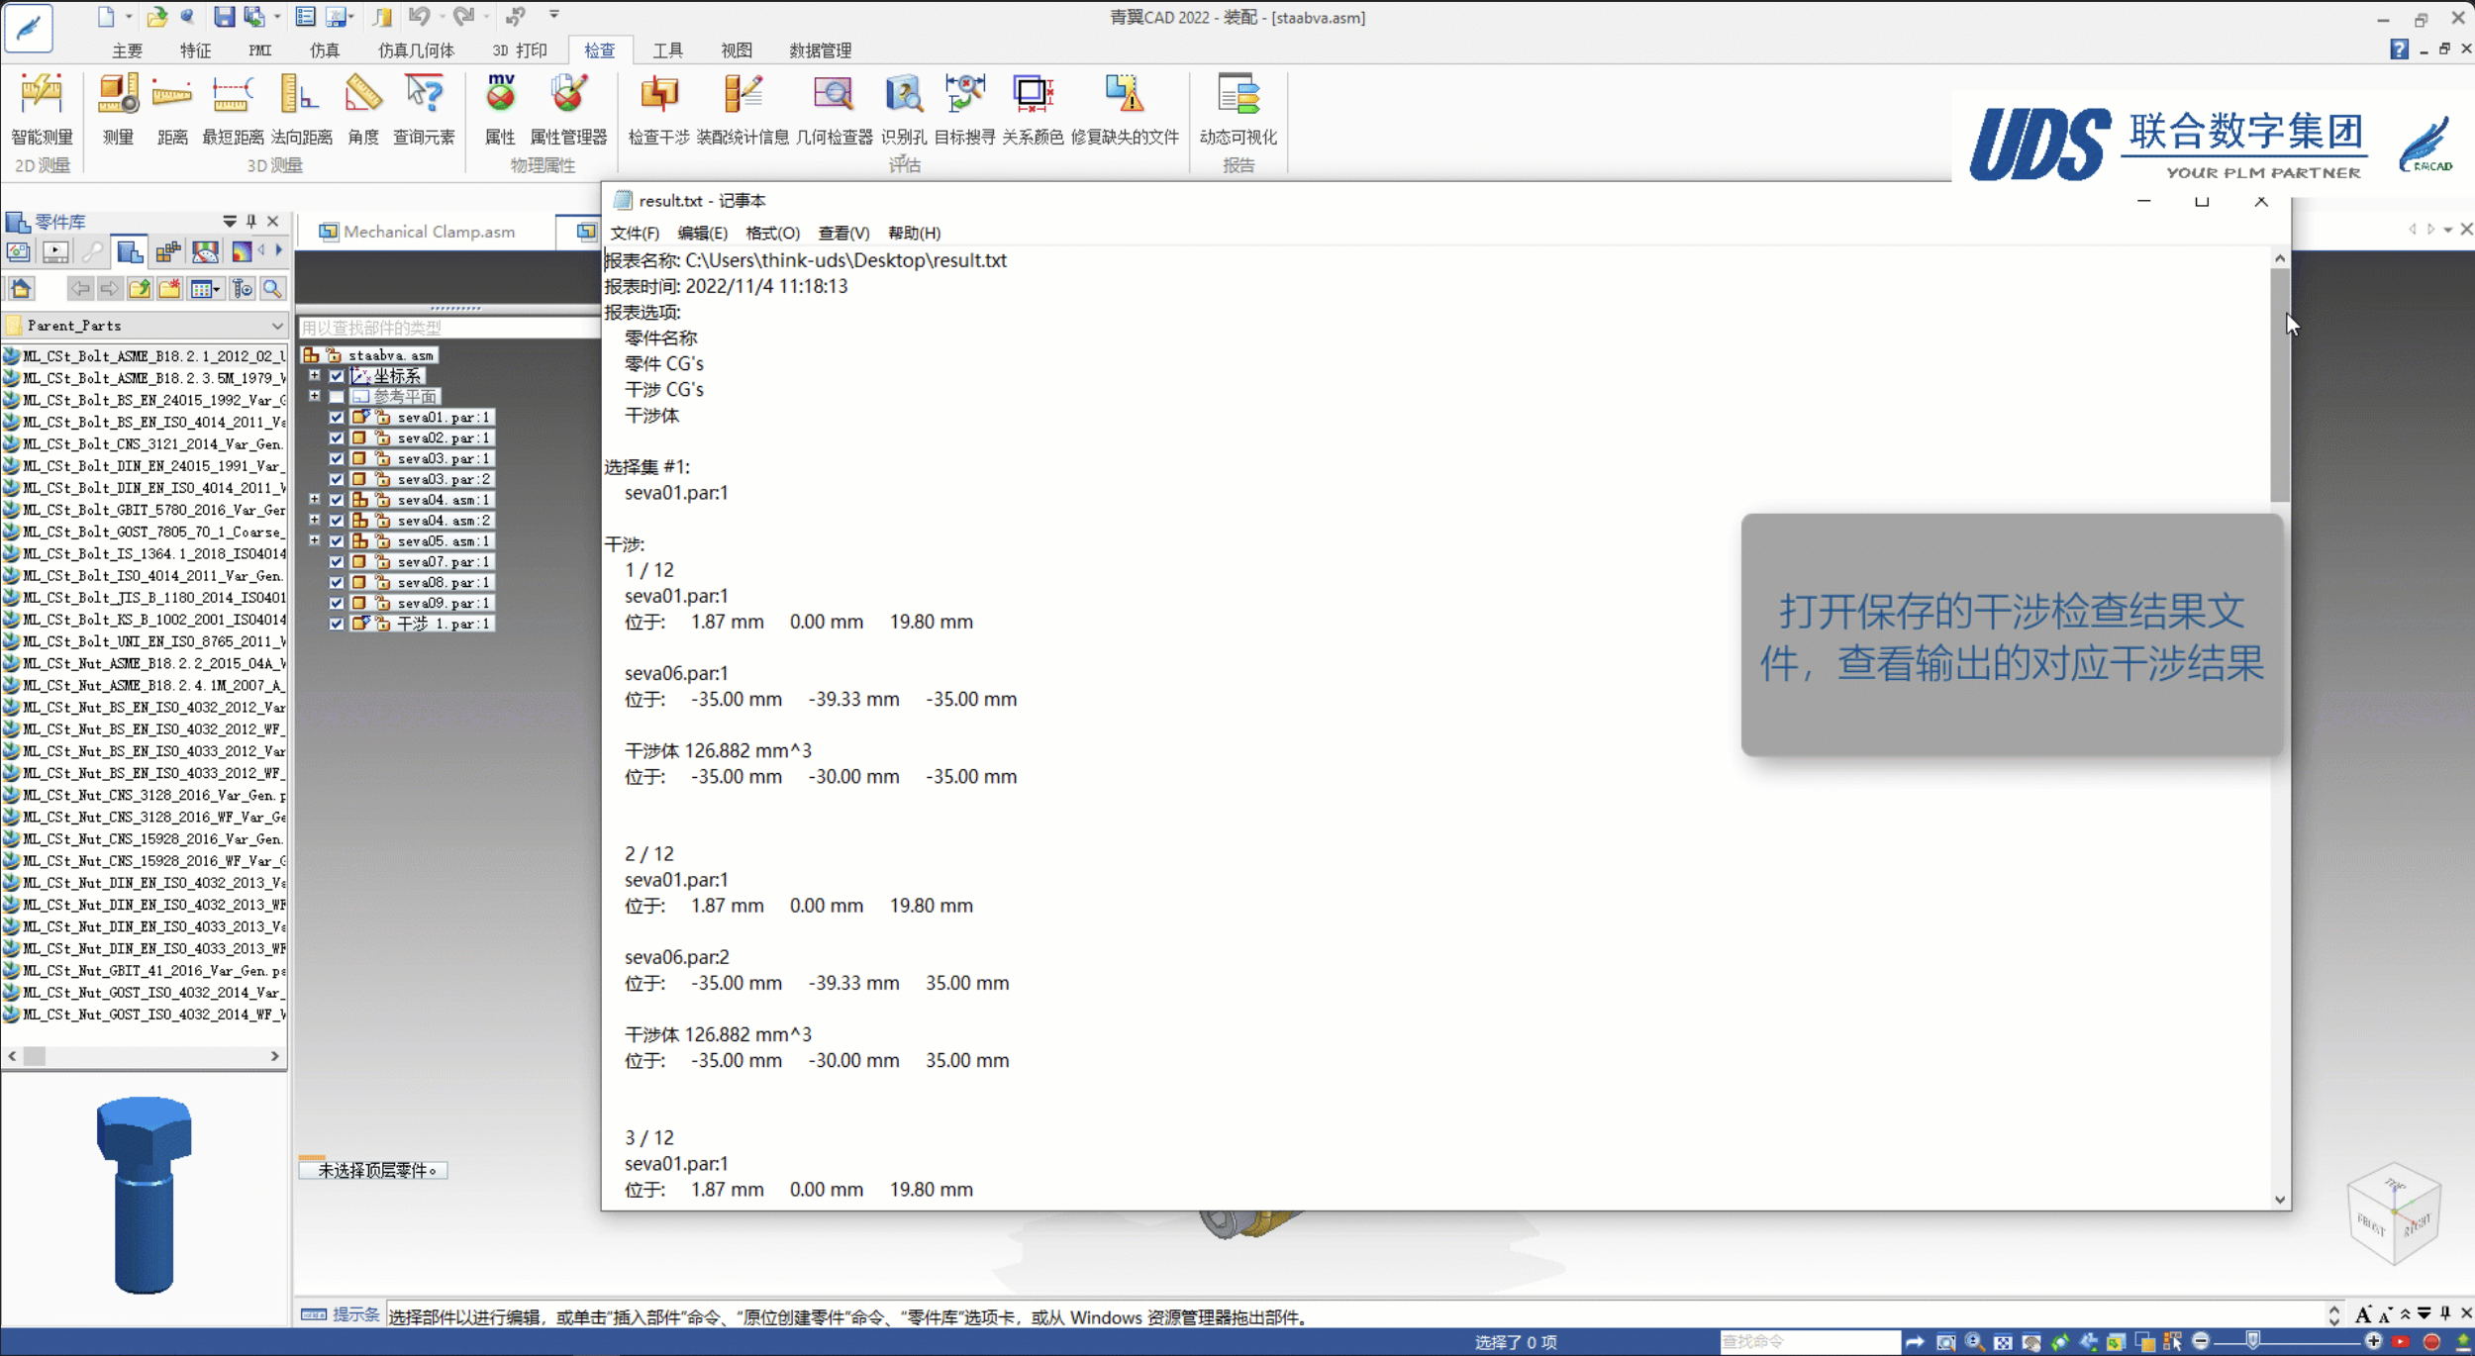Toggle checkbox for seva07.par:1

click(337, 561)
